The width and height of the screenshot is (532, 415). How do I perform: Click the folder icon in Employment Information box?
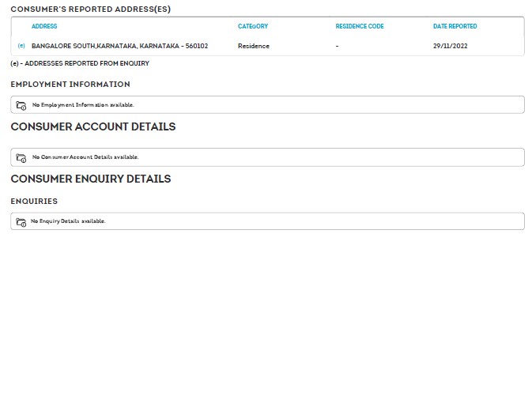point(21,105)
